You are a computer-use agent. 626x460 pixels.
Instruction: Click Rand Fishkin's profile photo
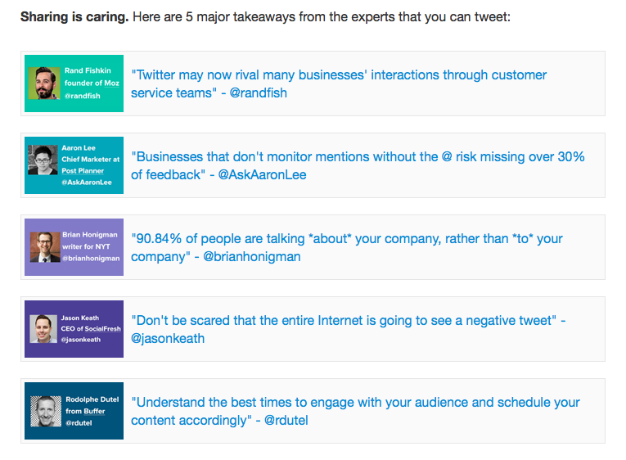point(44,83)
